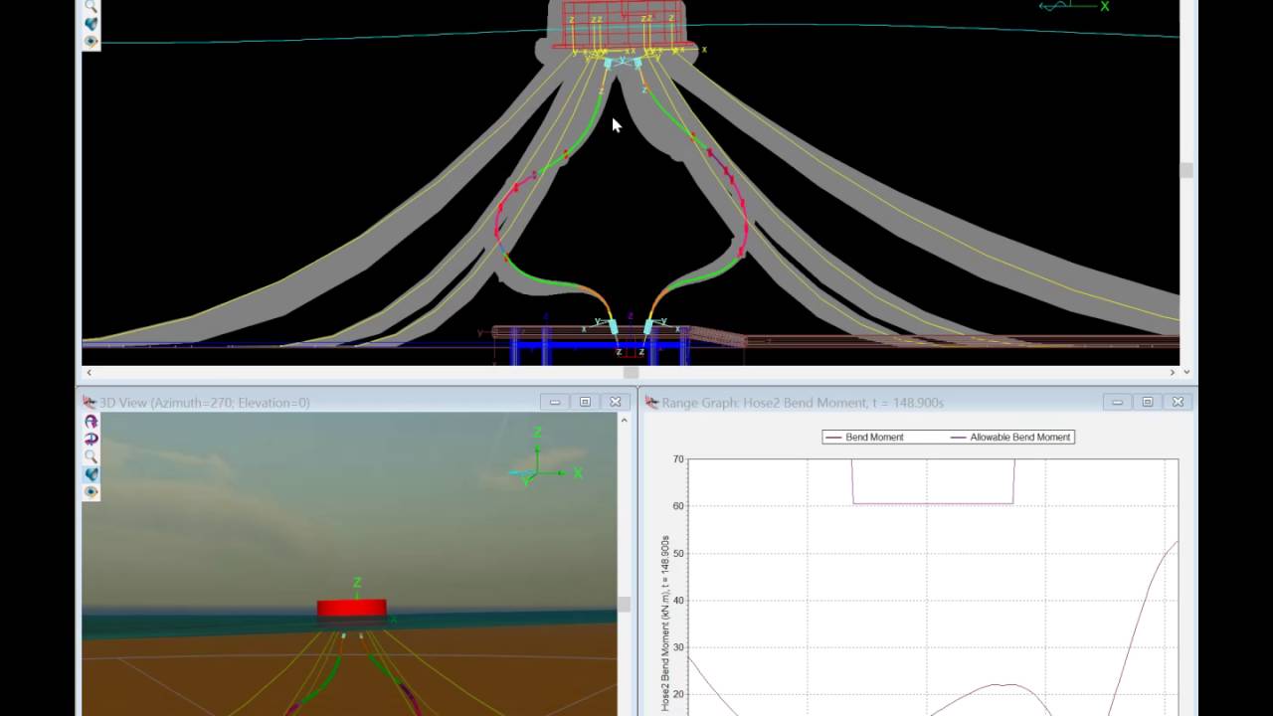Click the Allowable Bend Moment legend entry
Screen dimensions: 1273x716
click(1009, 437)
